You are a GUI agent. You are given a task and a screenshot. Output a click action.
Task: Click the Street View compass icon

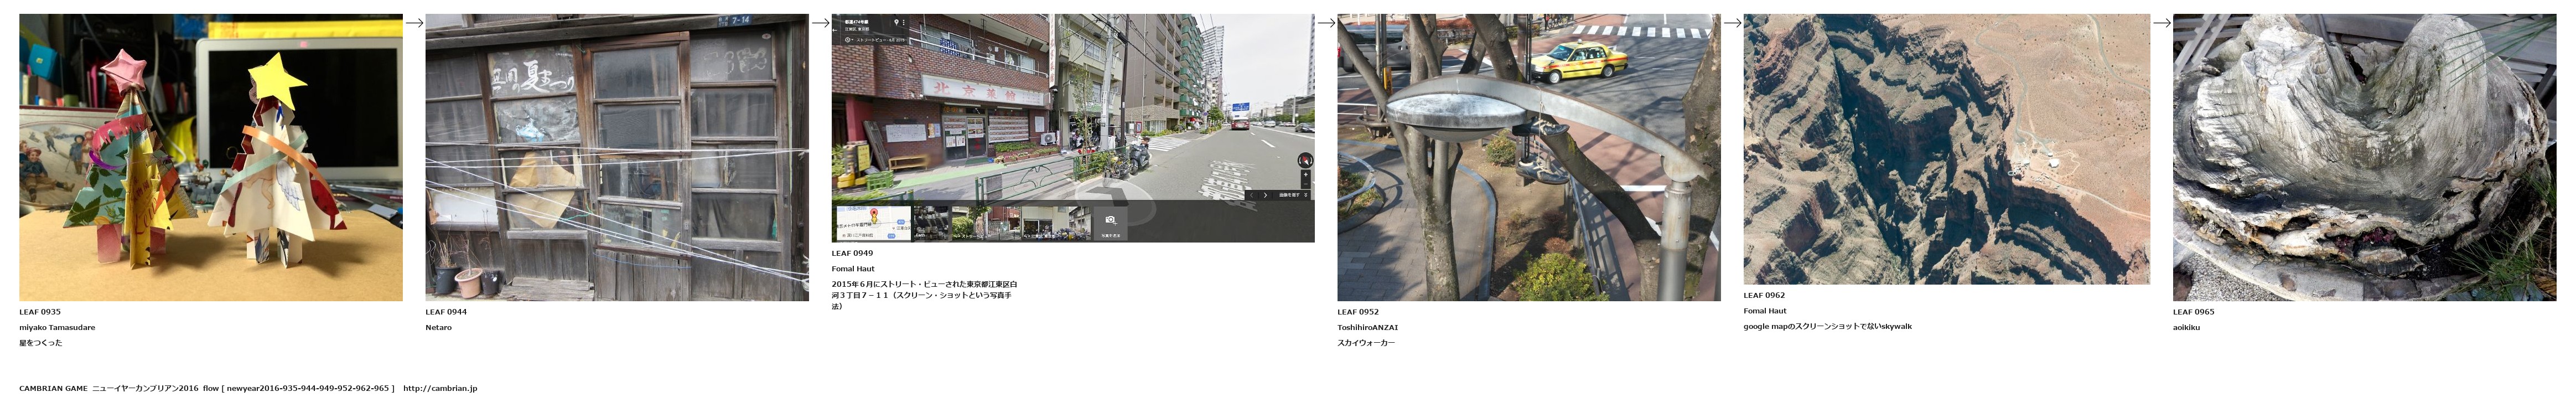point(1305,161)
